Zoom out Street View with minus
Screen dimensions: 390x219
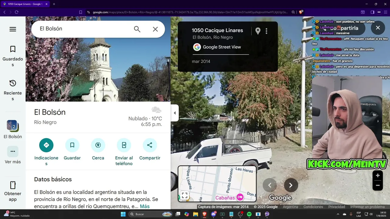[378, 185]
